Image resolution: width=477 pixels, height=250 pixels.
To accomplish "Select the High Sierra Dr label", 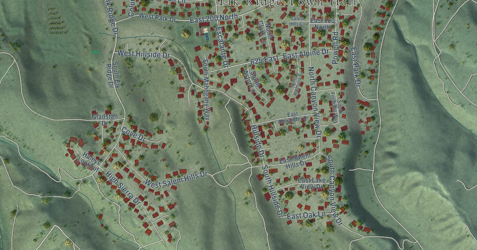I will (123, 188).
